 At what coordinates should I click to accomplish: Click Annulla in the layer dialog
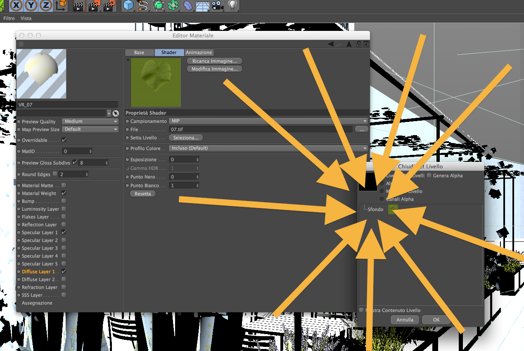(405, 320)
